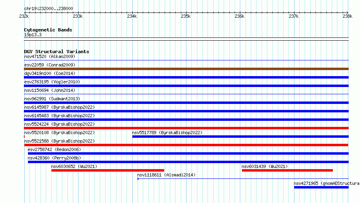Viewport: 360px width, 203px height.
Task: Open nsv4271965 gnomAD variant label
Action: tap(327, 183)
